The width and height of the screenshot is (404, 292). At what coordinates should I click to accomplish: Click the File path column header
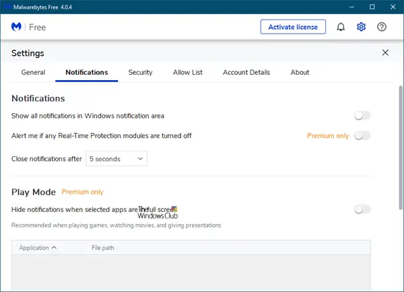pos(103,248)
